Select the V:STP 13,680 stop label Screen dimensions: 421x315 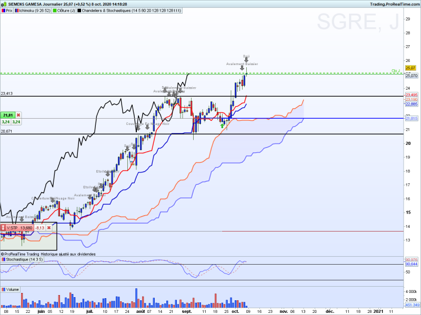click(x=19, y=228)
